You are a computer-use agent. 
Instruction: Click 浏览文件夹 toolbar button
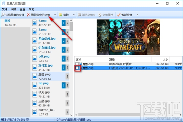coord(87,15)
